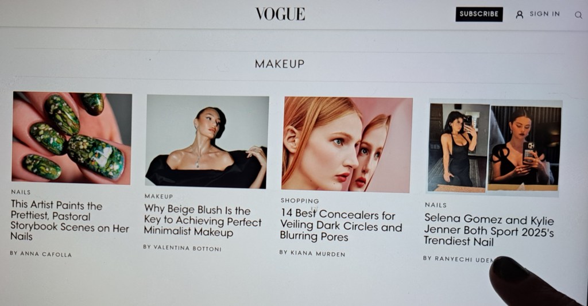Open the concealers red-haired model image

tap(347, 145)
